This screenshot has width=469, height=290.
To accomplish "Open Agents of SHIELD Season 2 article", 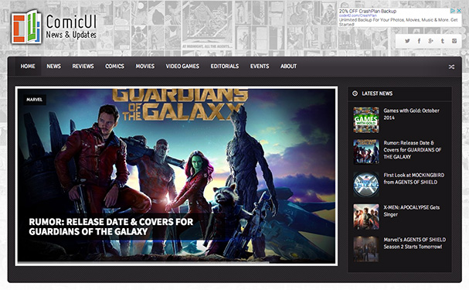I will tap(415, 243).
